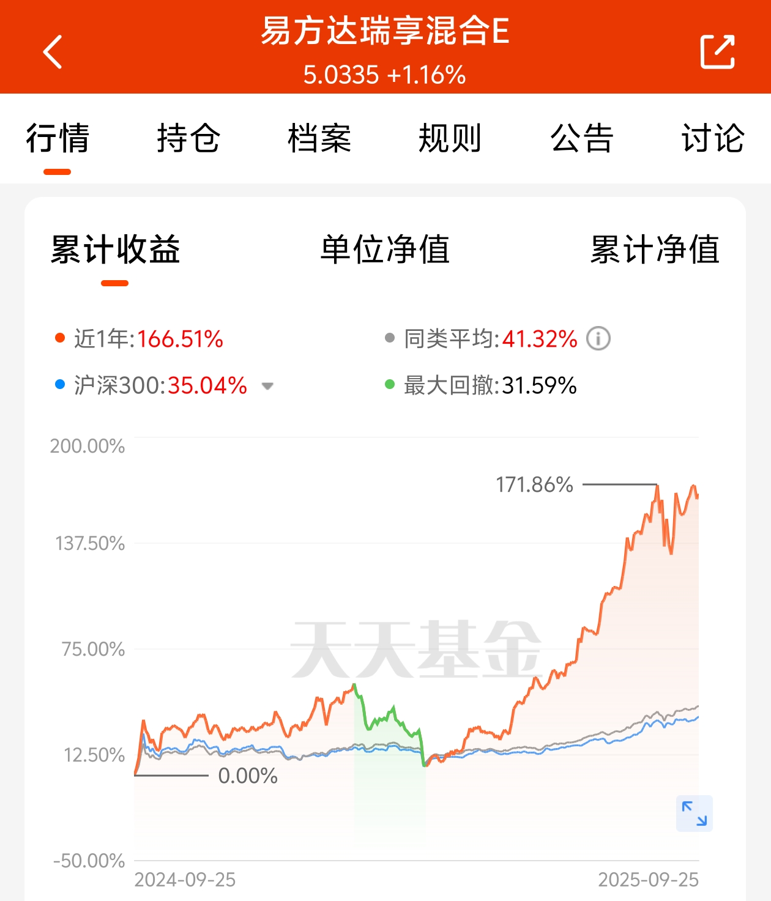Open the 规则 tab
Screen dimensions: 771x901
[x=450, y=138]
